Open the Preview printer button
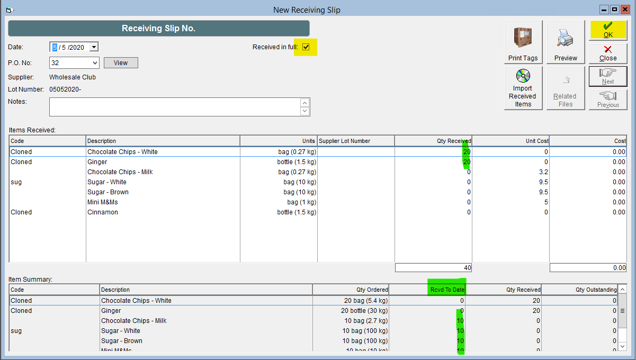636x360 pixels. coord(566,42)
